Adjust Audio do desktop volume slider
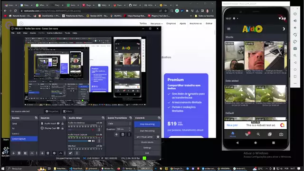The width and height of the screenshot is (304, 171). point(82,130)
